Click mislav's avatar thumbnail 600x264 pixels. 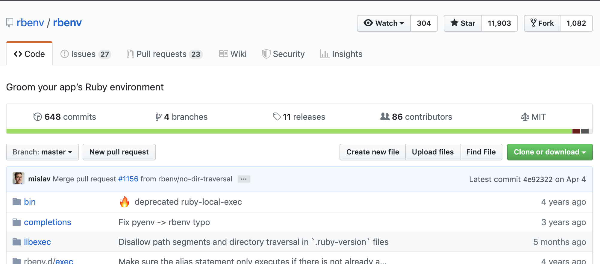pyautogui.click(x=19, y=179)
